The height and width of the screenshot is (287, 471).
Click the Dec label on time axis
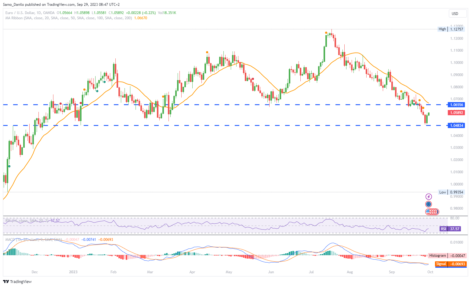click(x=35, y=272)
